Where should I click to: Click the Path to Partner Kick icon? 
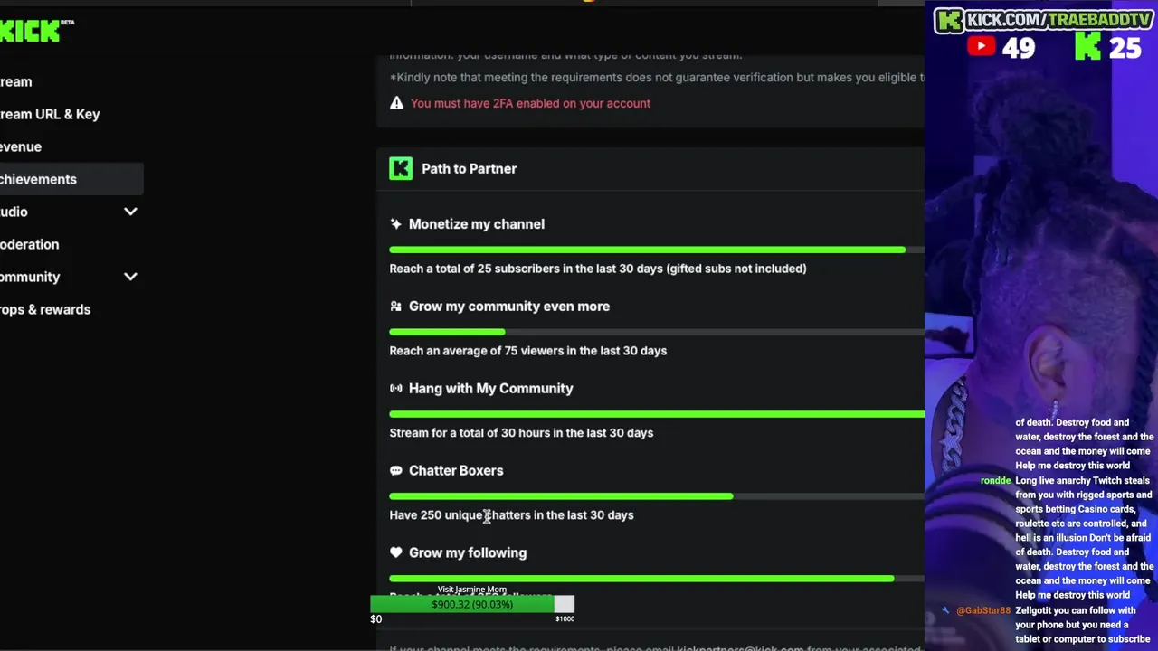coord(401,168)
